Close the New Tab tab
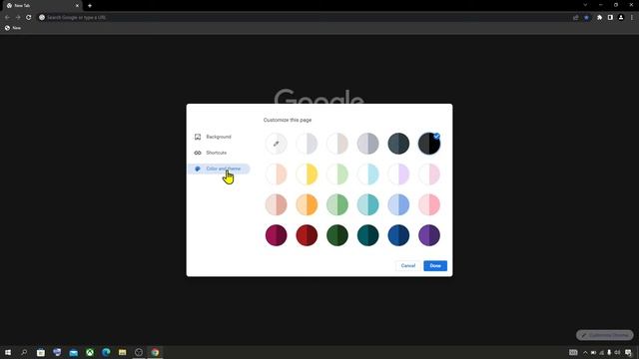639x359 pixels. tap(77, 6)
